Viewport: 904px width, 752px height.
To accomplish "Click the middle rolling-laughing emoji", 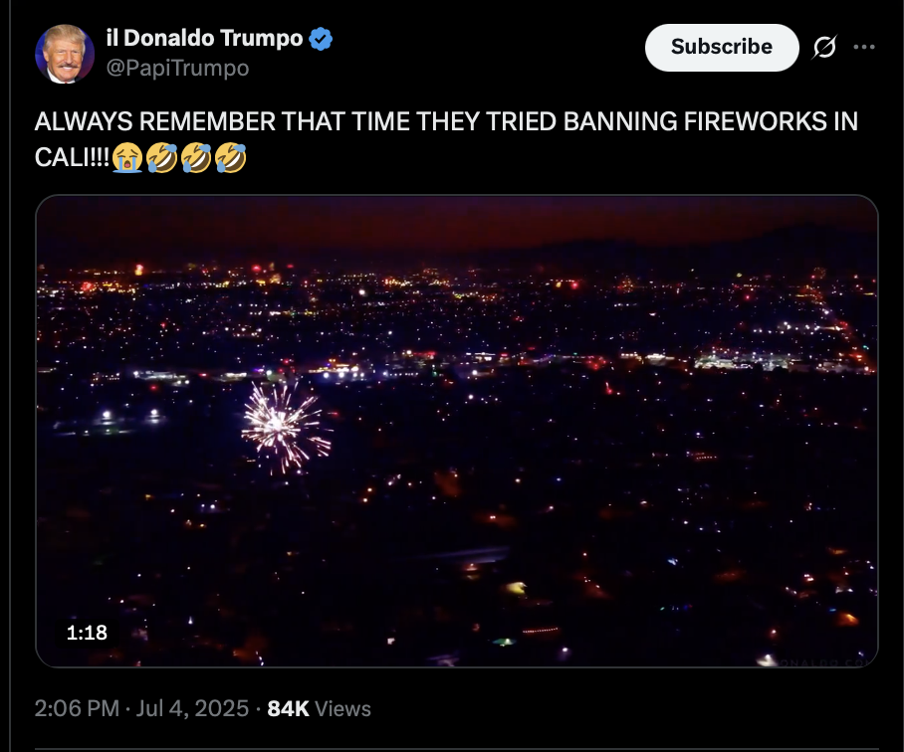I will pos(196,157).
